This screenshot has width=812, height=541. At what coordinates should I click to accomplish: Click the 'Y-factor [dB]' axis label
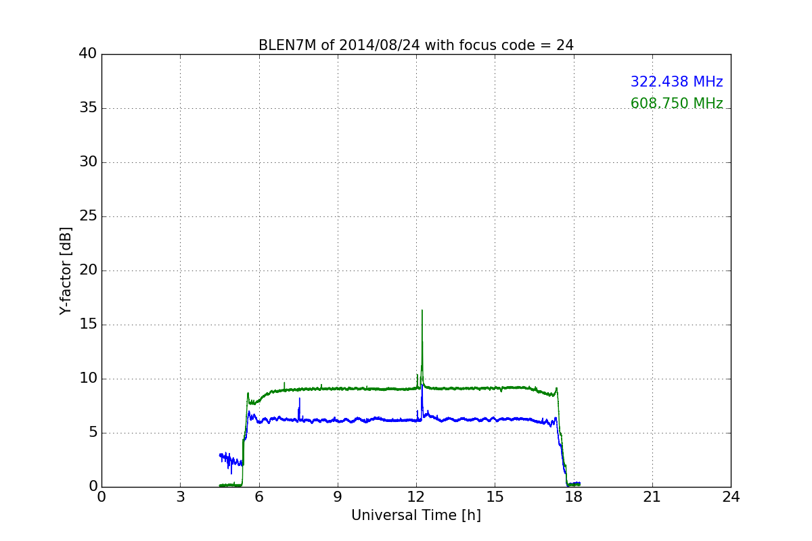point(65,270)
